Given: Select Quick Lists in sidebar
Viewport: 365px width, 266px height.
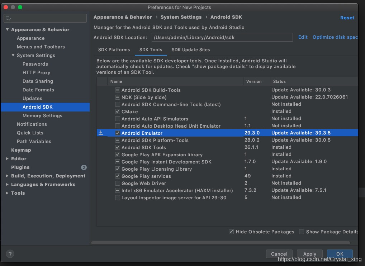Looking at the screenshot, I should pos(30,133).
